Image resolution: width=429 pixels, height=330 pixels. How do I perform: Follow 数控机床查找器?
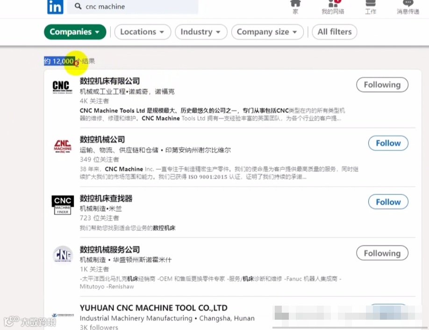point(388,202)
